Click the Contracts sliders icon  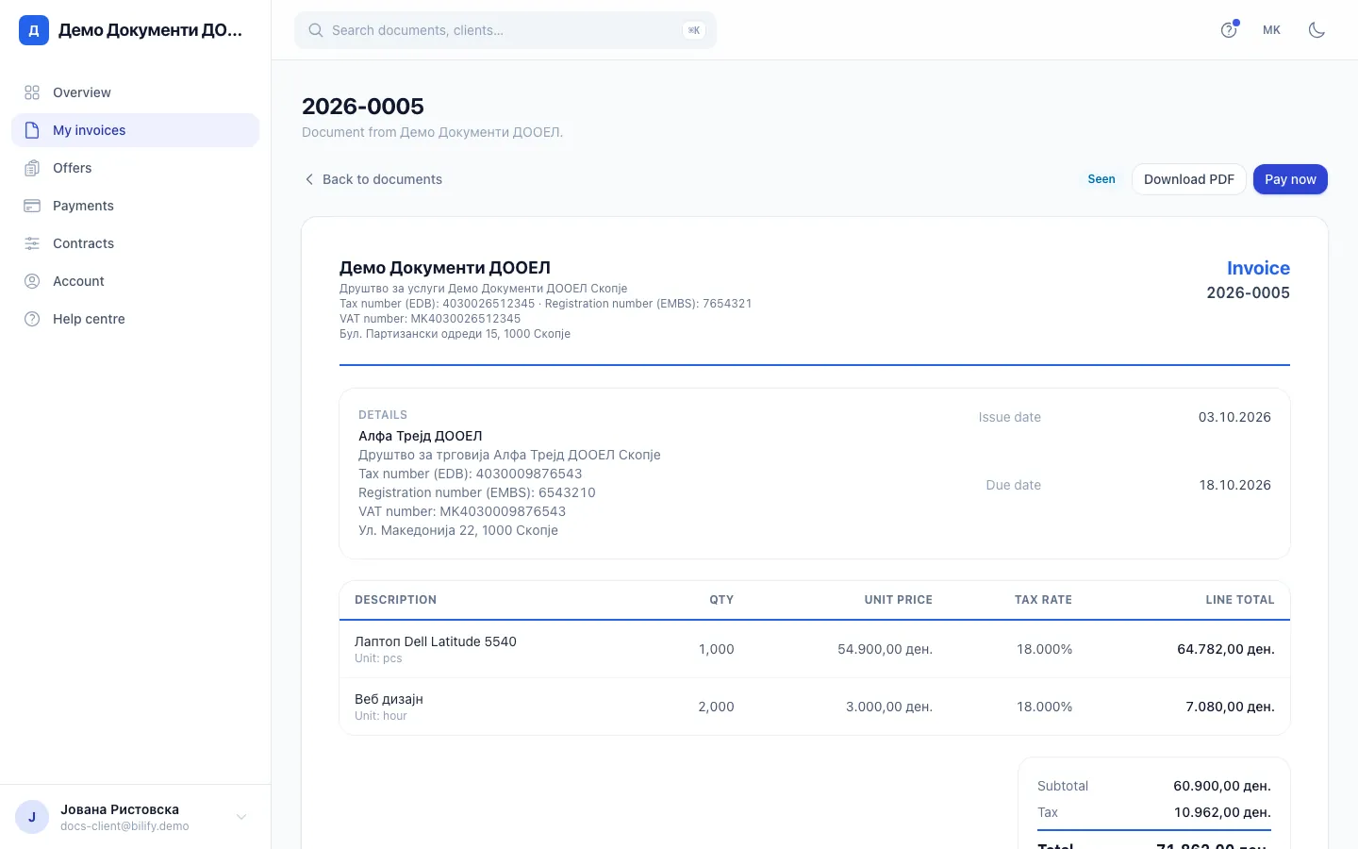[x=32, y=243]
